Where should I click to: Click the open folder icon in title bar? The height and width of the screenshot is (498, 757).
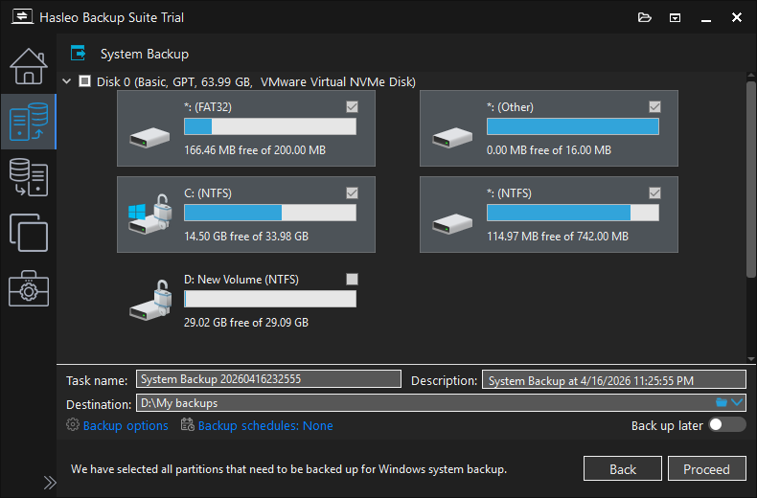click(645, 18)
